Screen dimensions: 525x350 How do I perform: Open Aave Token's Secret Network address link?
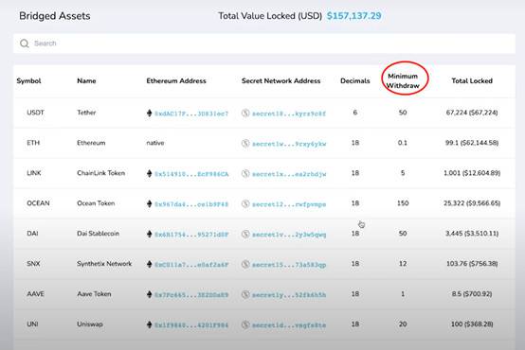pyautogui.click(x=289, y=295)
